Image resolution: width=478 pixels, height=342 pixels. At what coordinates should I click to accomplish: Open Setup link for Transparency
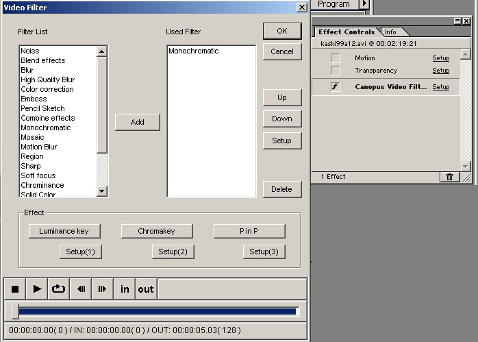pos(441,71)
